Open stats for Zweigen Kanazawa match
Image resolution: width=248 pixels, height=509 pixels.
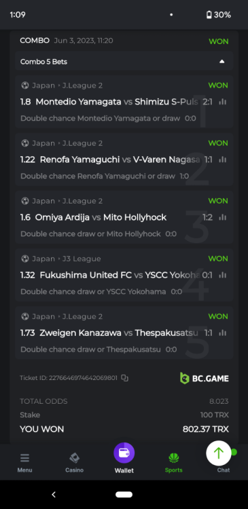pos(223,333)
